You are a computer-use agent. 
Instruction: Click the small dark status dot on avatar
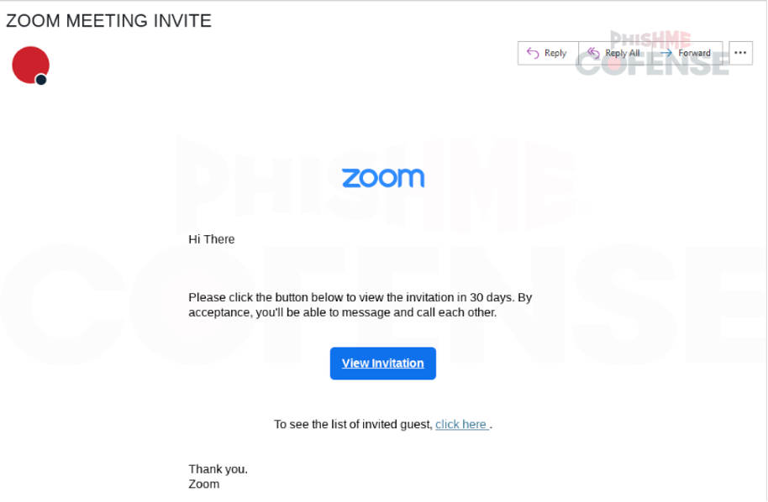point(39,79)
